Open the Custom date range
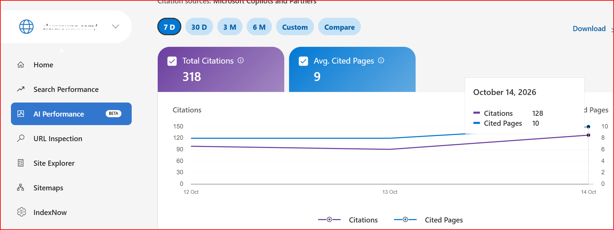This screenshot has width=614, height=230. click(x=295, y=27)
